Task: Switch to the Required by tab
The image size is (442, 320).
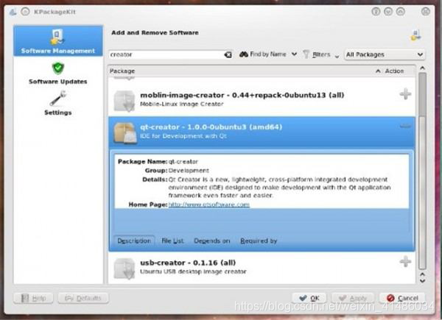Action: point(259,241)
